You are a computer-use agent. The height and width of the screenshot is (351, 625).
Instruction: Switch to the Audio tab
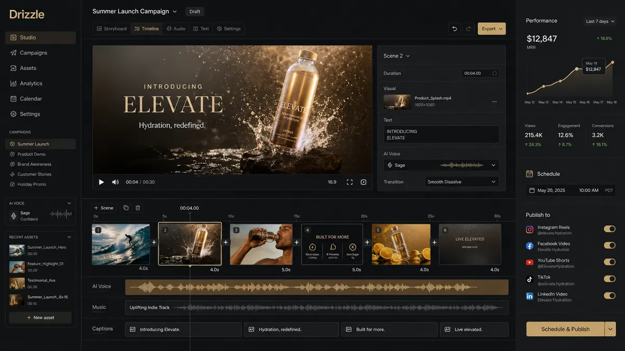point(176,29)
